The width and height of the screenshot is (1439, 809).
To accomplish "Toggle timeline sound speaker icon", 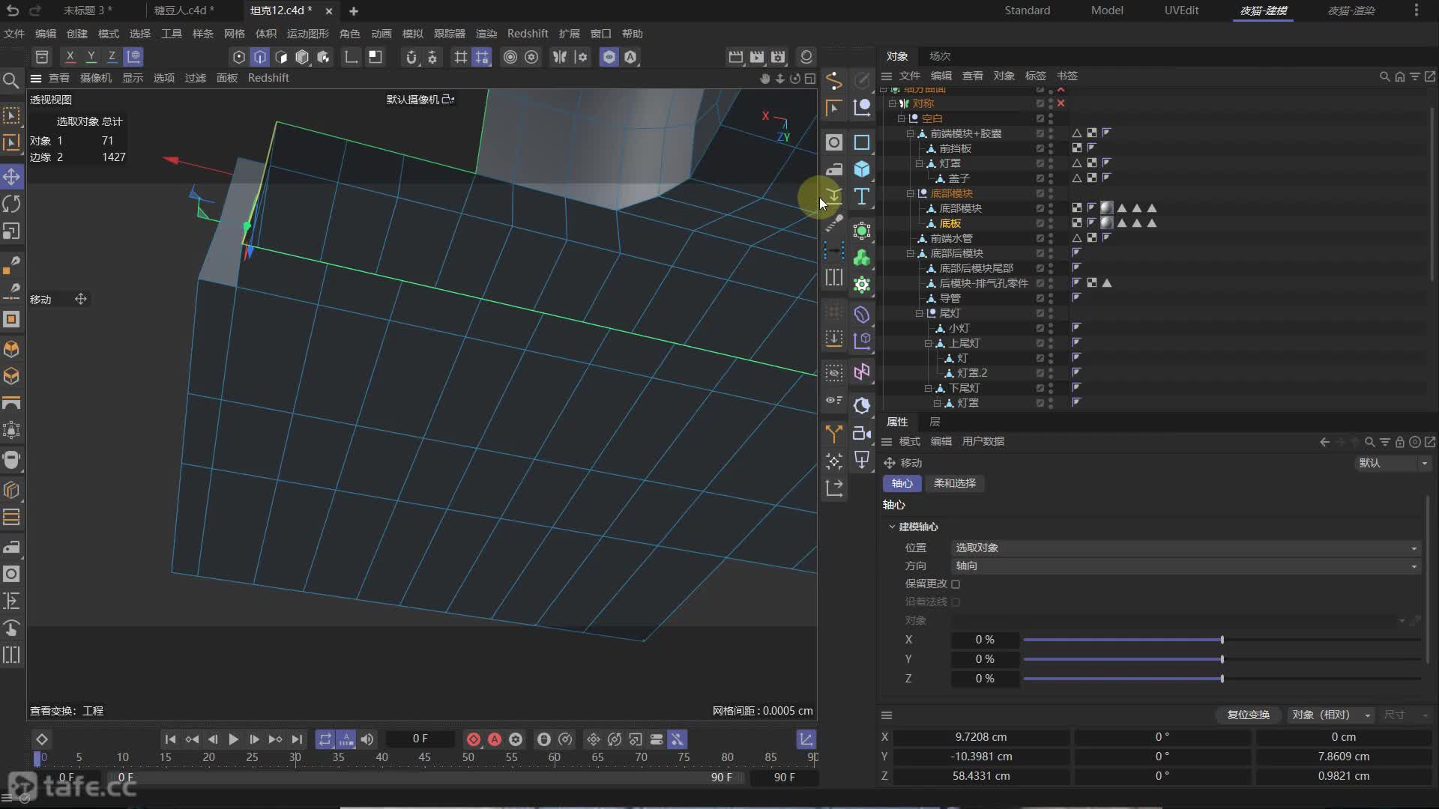I will pyautogui.click(x=367, y=739).
